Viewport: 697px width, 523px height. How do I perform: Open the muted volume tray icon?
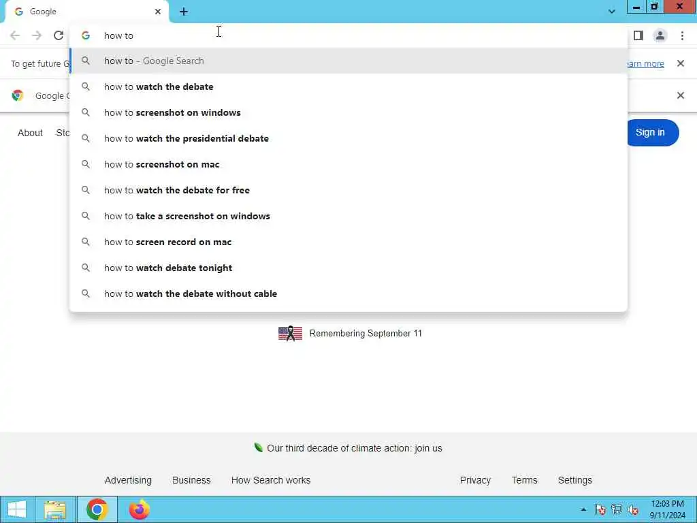pyautogui.click(x=633, y=509)
